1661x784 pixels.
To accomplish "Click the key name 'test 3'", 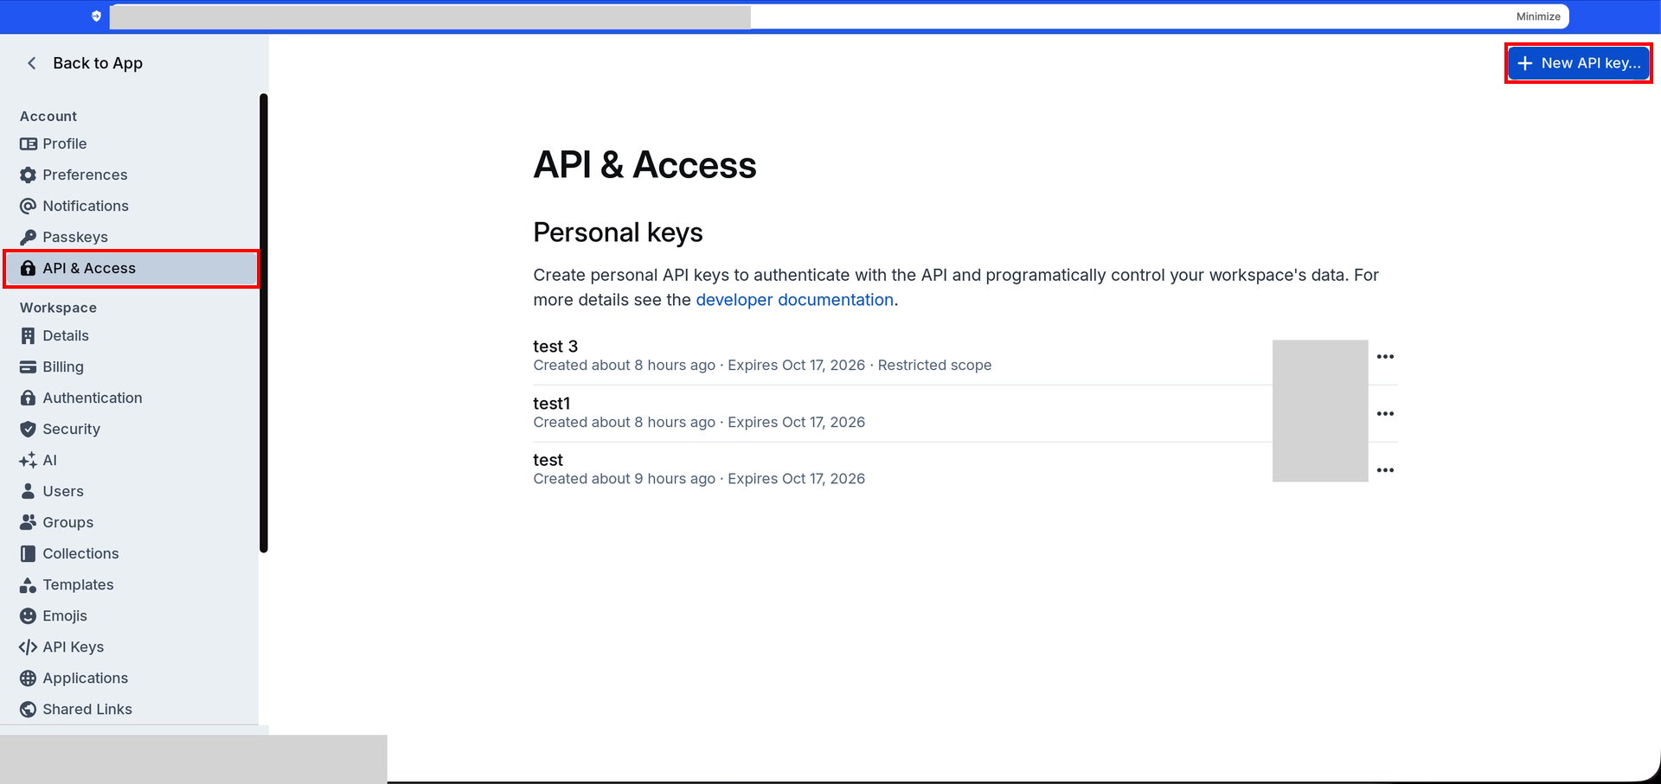I will (x=555, y=347).
